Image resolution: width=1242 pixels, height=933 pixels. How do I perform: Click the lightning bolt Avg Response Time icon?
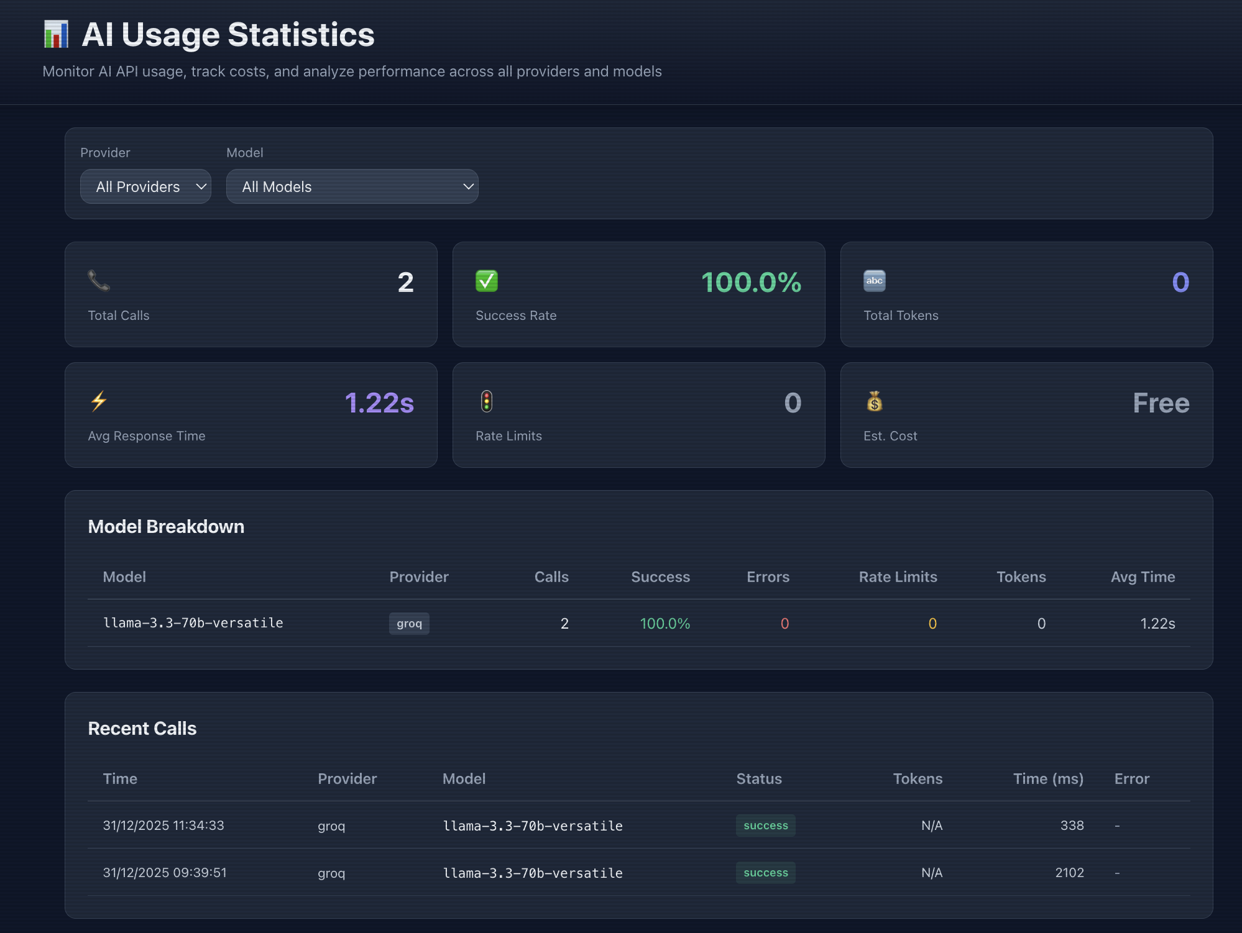tap(99, 401)
